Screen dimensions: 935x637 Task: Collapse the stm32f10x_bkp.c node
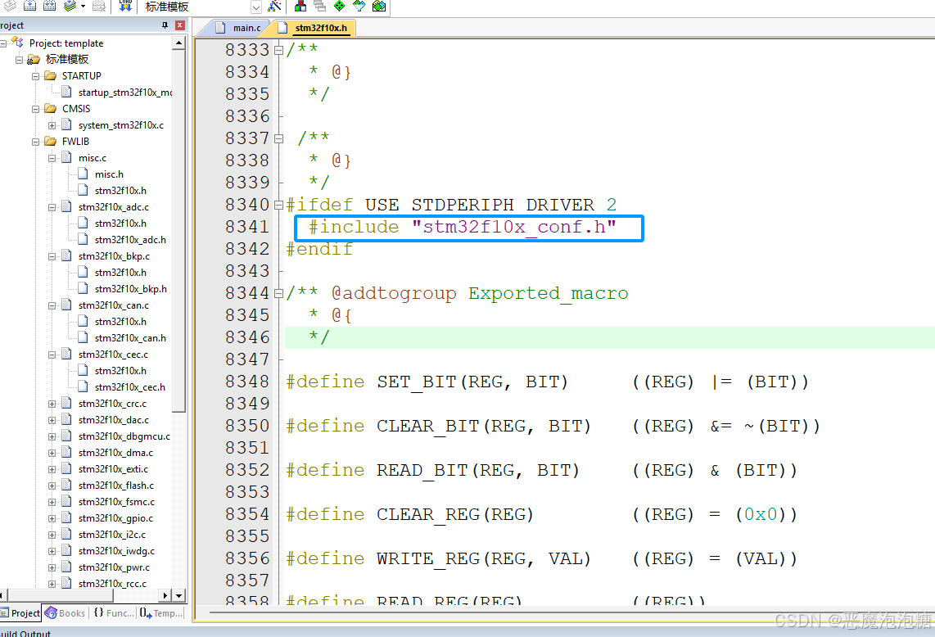point(52,256)
